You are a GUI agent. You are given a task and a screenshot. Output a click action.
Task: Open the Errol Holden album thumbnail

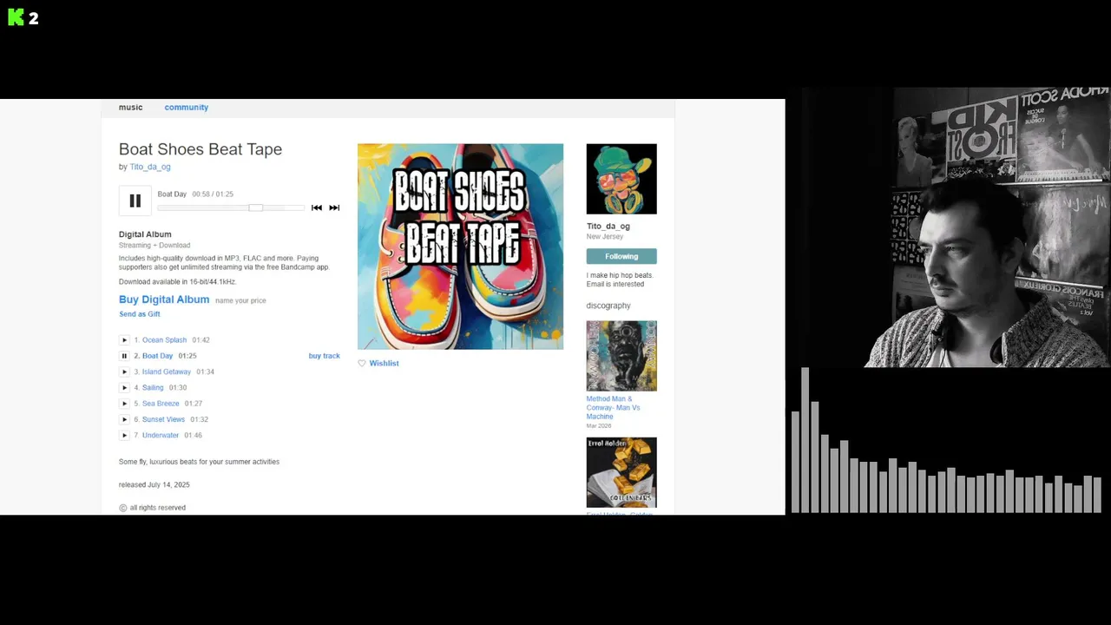coord(621,472)
